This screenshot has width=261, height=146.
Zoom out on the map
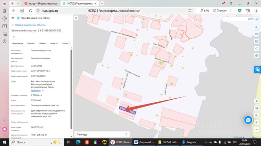point(256,130)
